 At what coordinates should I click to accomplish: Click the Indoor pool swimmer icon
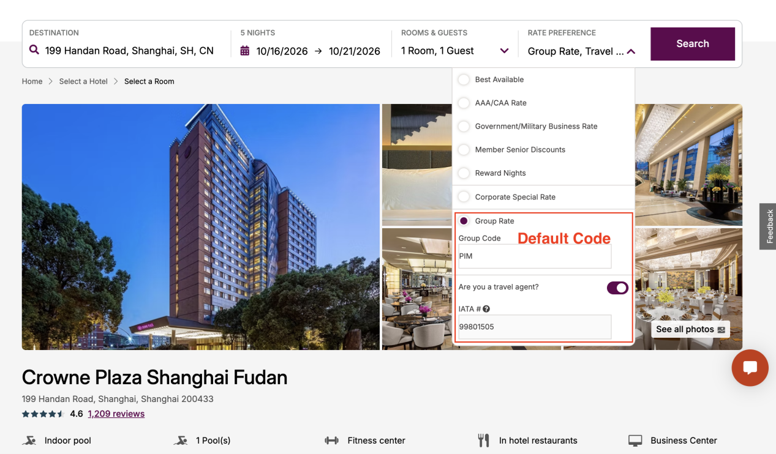pyautogui.click(x=29, y=441)
